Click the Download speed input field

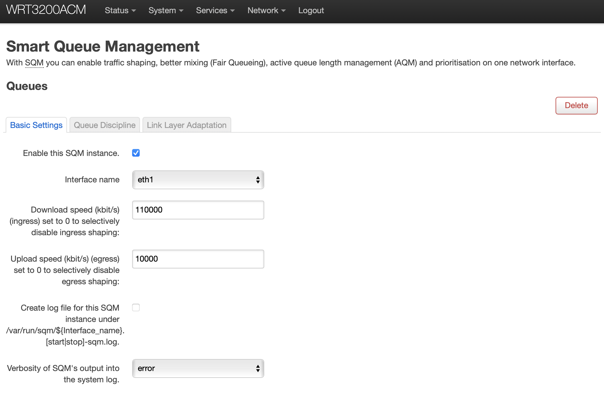tap(198, 210)
